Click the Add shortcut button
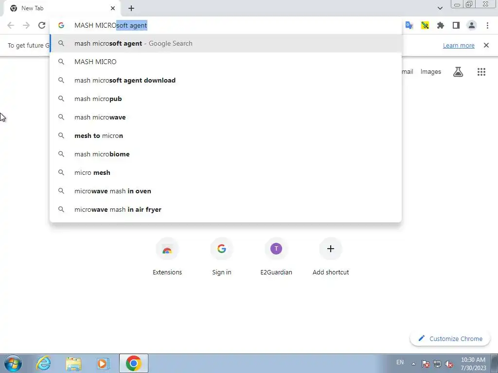Viewport: 498px width, 373px height. click(x=331, y=257)
